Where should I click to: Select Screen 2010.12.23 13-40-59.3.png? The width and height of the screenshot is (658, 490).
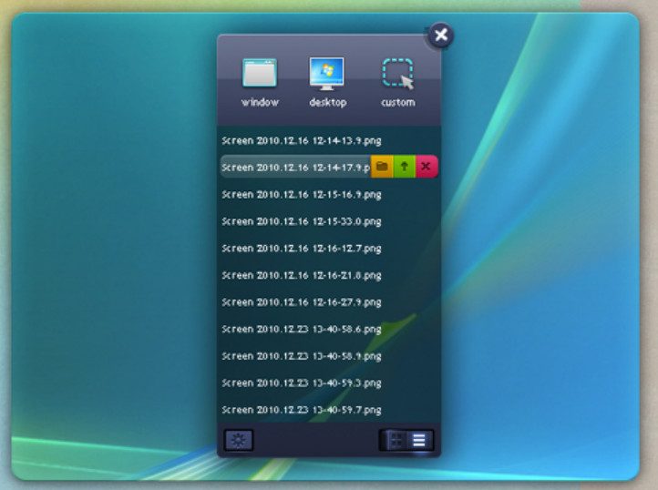click(302, 383)
